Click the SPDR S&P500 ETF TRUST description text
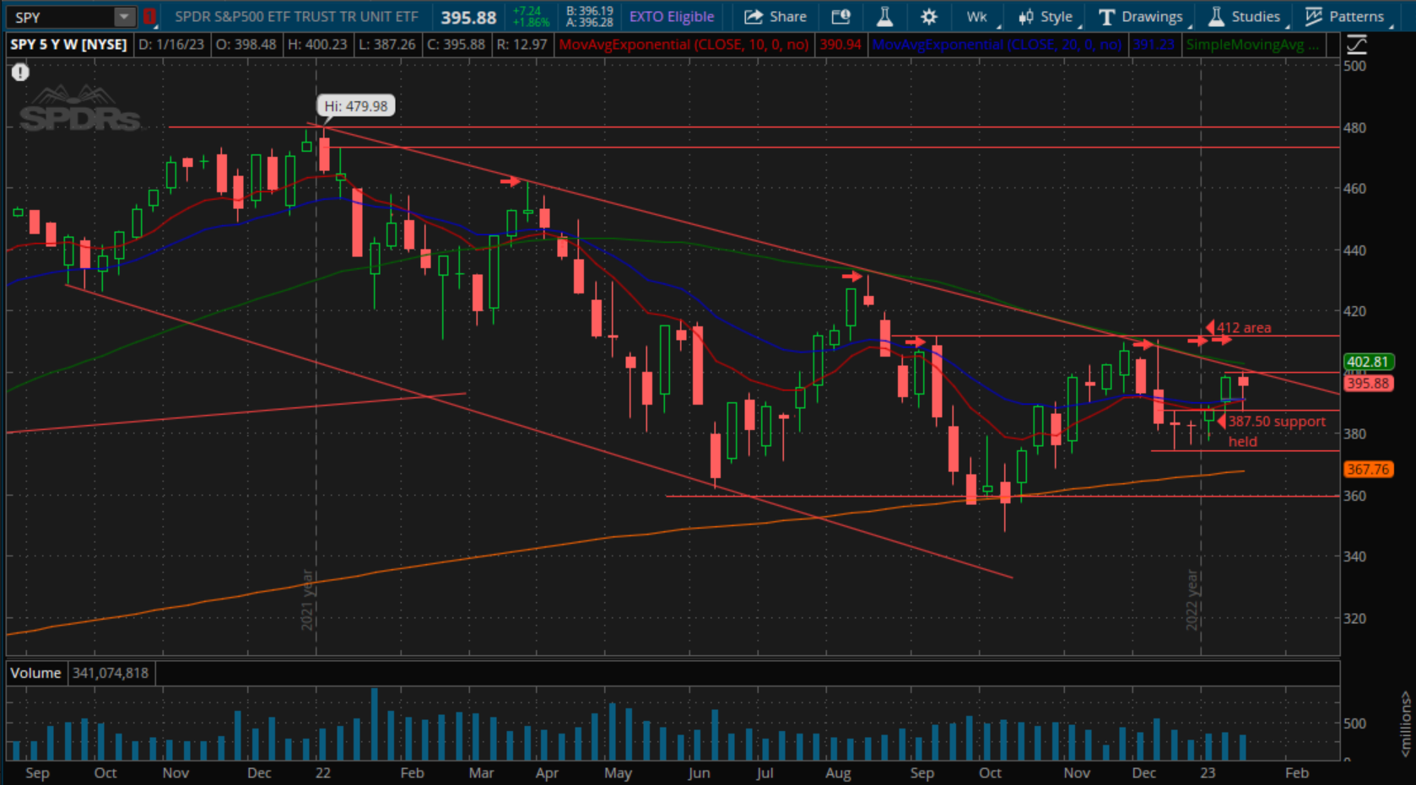The image size is (1416, 785). [x=296, y=17]
